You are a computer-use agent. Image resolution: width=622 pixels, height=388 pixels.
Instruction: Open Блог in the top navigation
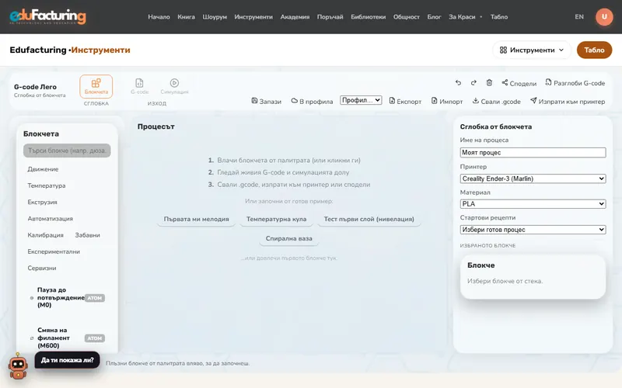[434, 16]
